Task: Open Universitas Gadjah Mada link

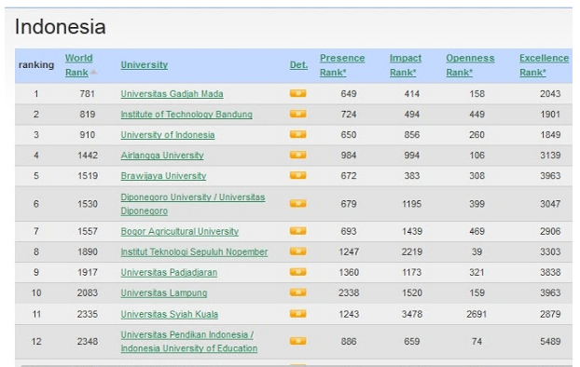Action: tap(172, 94)
